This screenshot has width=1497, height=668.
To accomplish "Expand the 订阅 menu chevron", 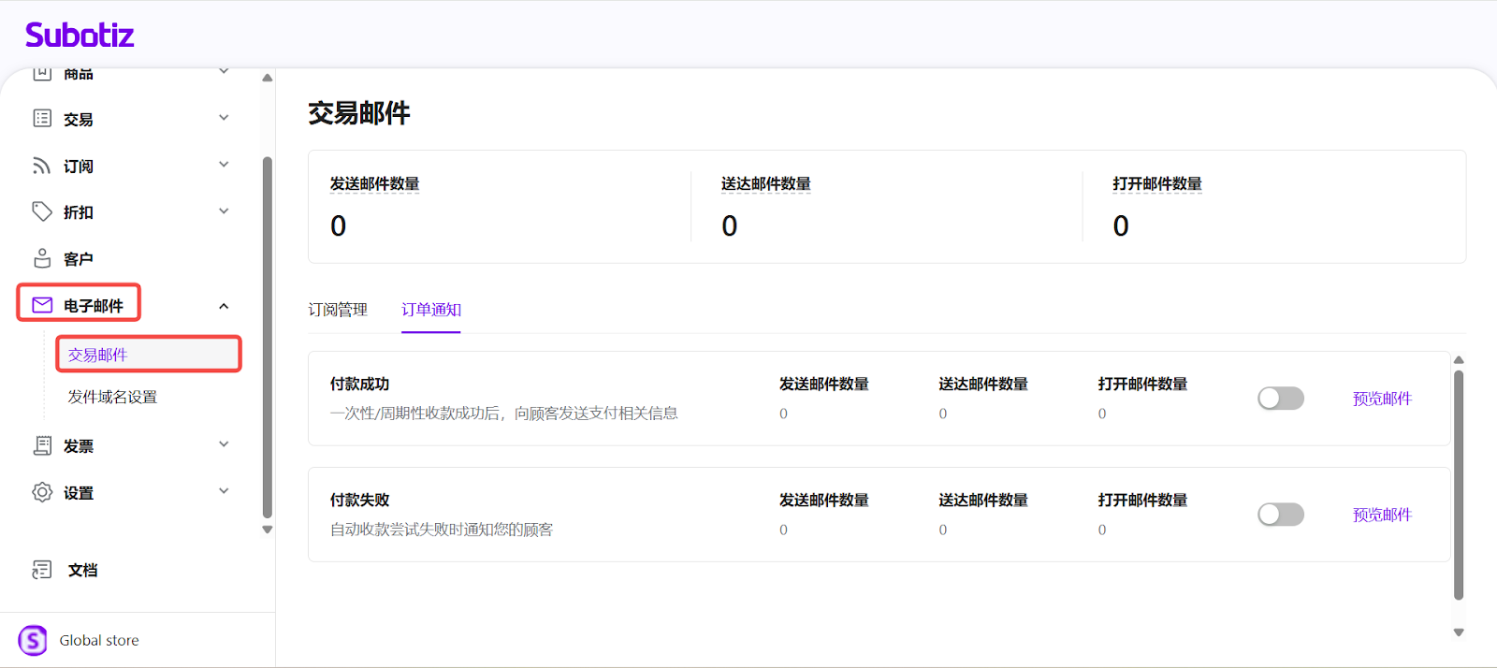I will 224,165.
